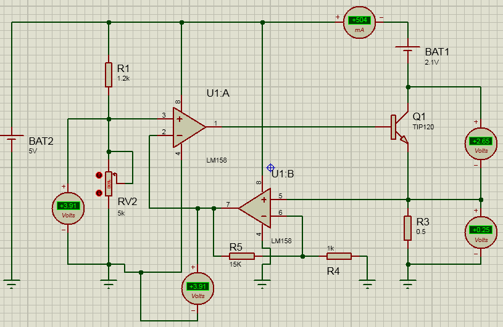Click the 'Q1' reference label
Screen dimensions: 503x327
[419, 116]
